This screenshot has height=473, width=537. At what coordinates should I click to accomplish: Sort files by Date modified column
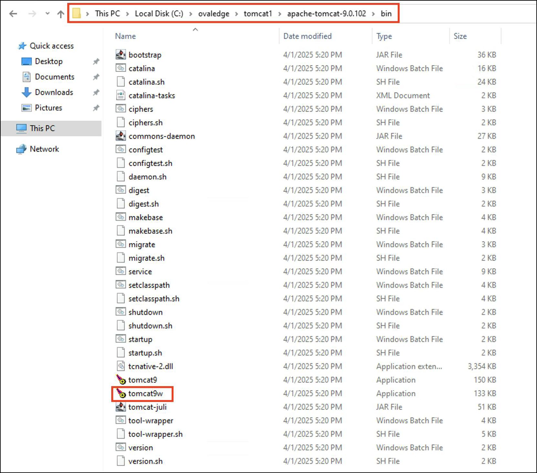[x=307, y=36]
